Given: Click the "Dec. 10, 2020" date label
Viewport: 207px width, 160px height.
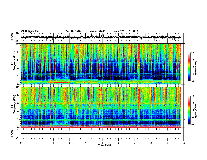Looking at the screenshot, I should click(x=73, y=31).
